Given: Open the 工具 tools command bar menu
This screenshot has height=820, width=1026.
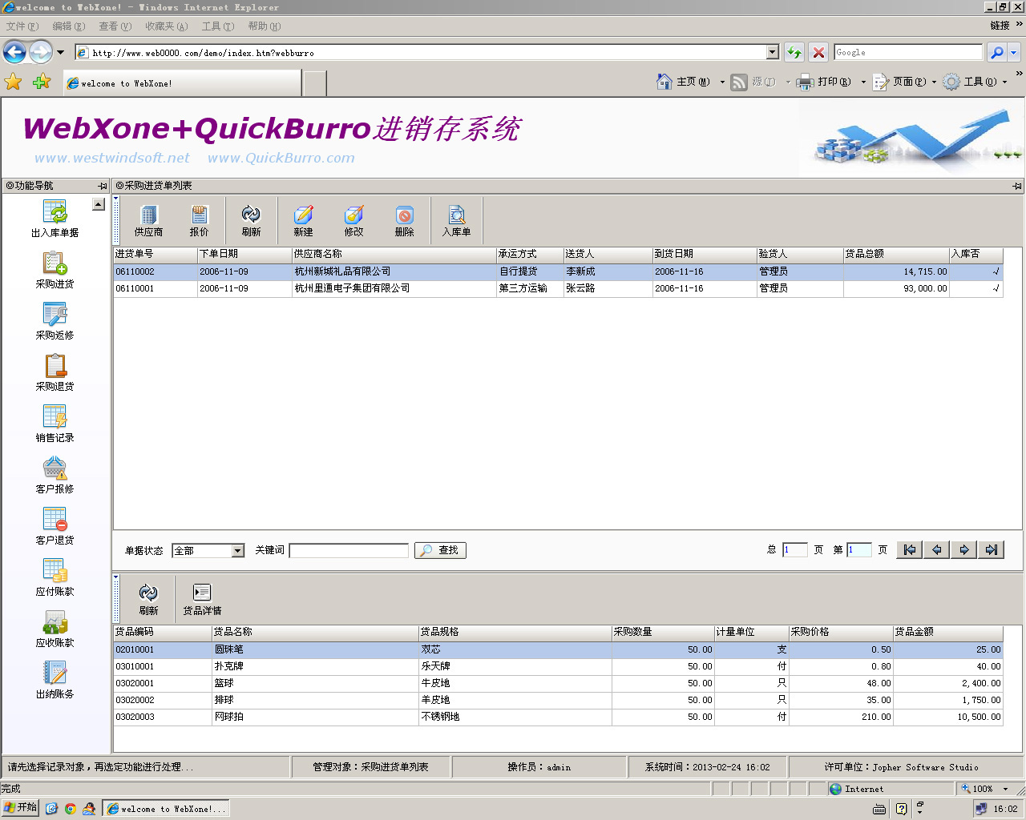Looking at the screenshot, I should [975, 82].
